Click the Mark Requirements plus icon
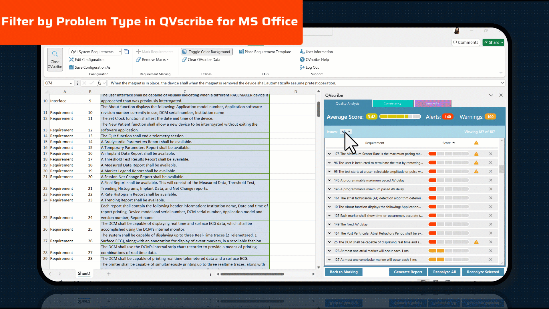 pyautogui.click(x=138, y=52)
